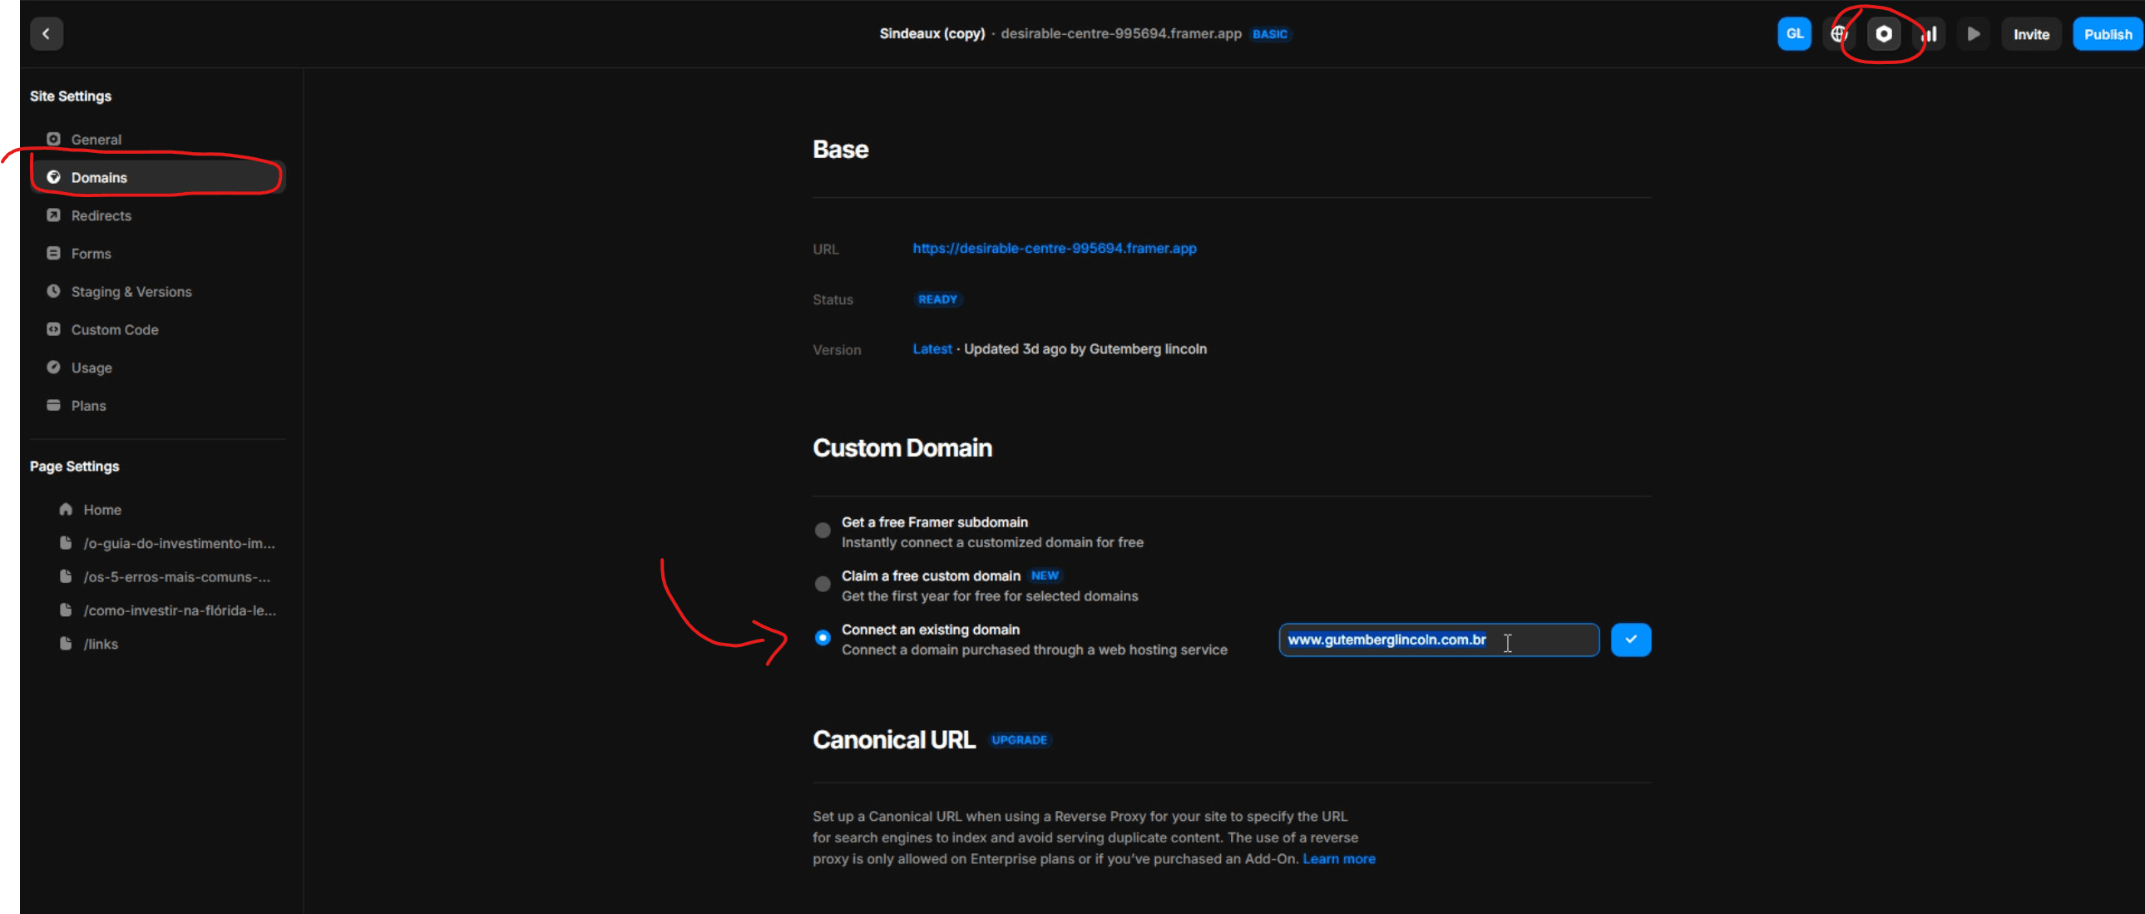Viewport: 2145px width, 914px height.
Task: Click the GL user avatar
Action: pos(1794,34)
